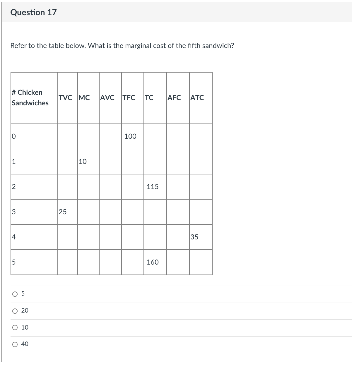Image resolution: width=352 pixels, height=367 pixels.
Task: Click the Question 17 header
Action: tap(33, 13)
